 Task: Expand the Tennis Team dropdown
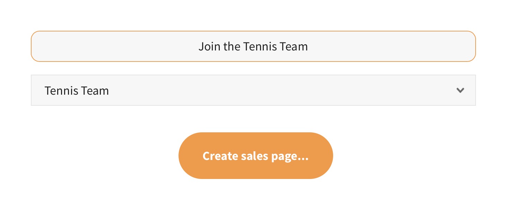tap(253, 91)
